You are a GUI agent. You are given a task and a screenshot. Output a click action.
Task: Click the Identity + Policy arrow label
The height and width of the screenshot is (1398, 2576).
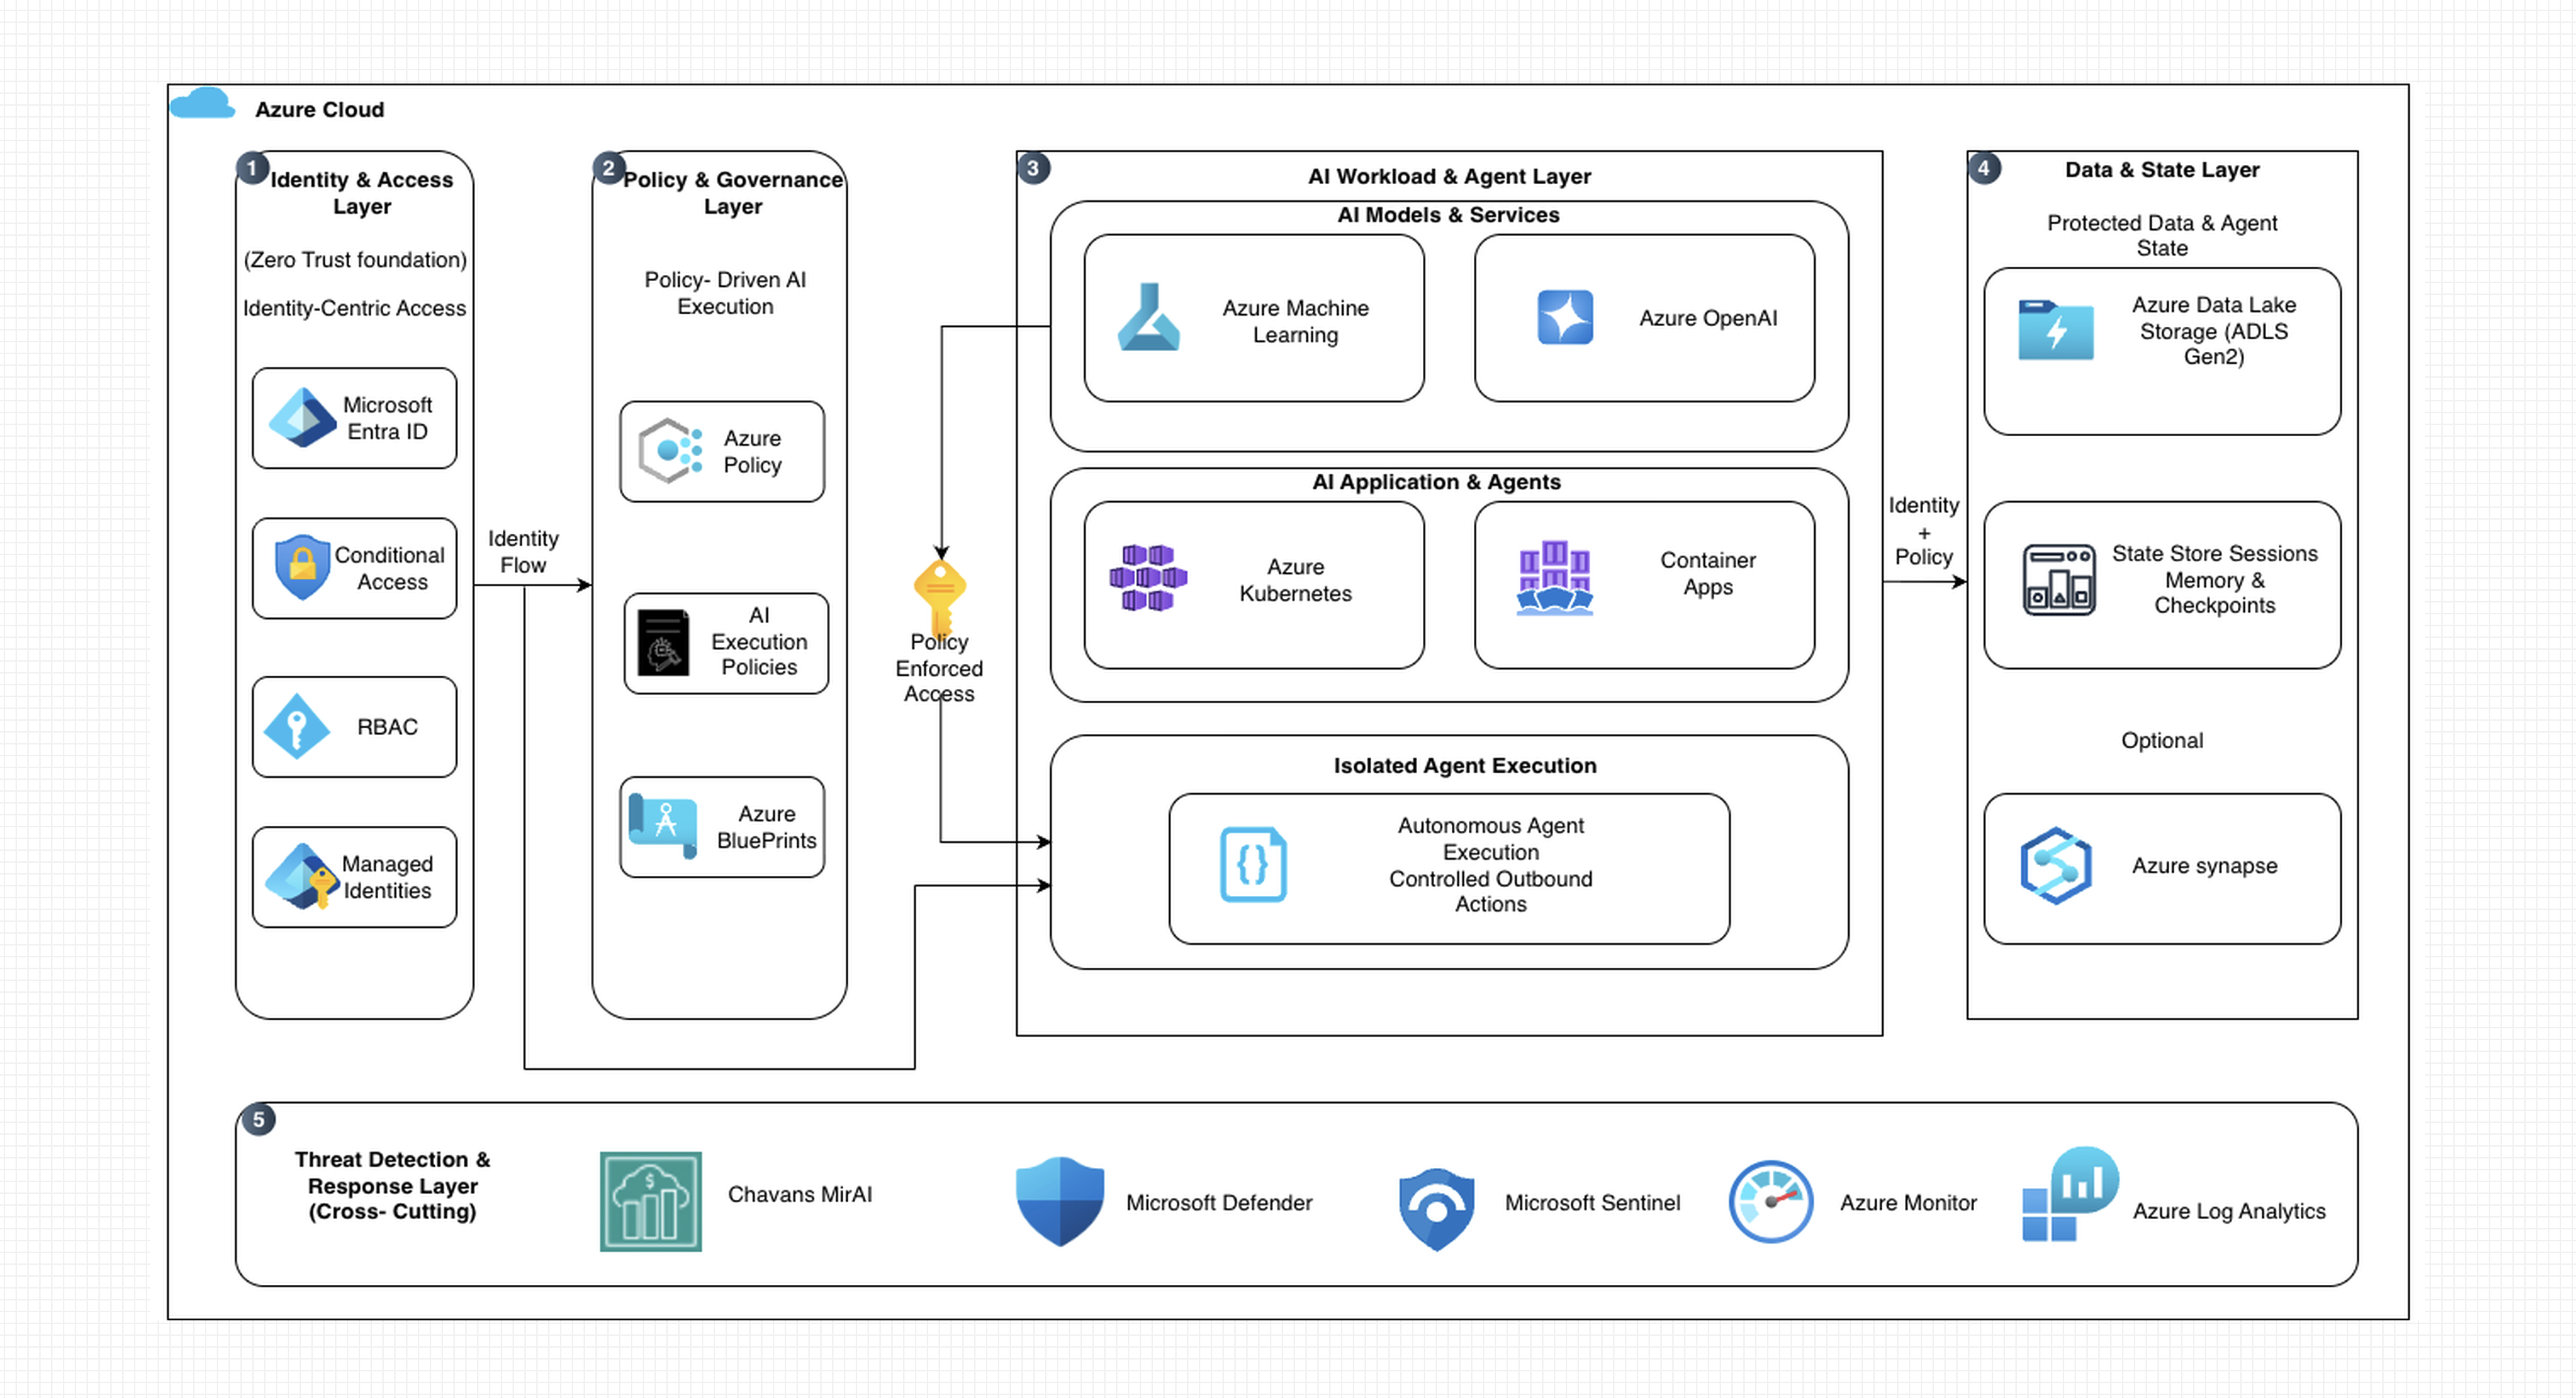1923,531
